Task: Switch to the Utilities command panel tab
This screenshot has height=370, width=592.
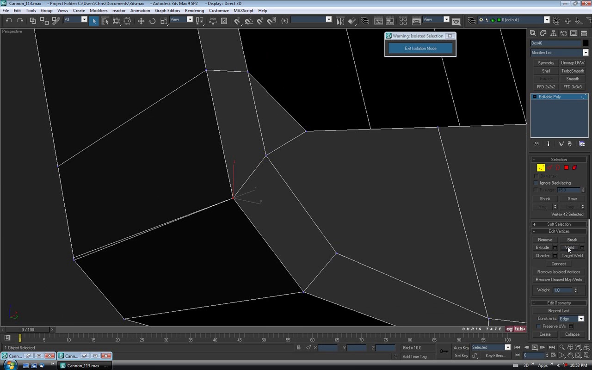Action: [x=584, y=33]
